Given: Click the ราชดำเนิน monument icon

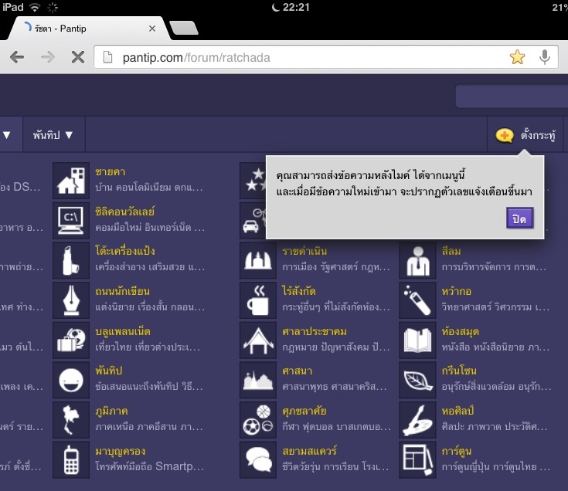Looking at the screenshot, I should 258,260.
